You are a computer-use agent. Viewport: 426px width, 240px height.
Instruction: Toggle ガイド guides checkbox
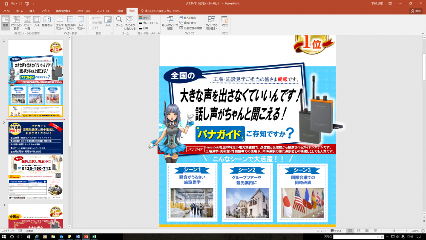tap(93, 28)
